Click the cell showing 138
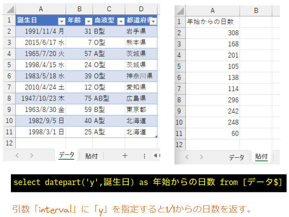Screen dimensions: 289x217 [212, 78]
